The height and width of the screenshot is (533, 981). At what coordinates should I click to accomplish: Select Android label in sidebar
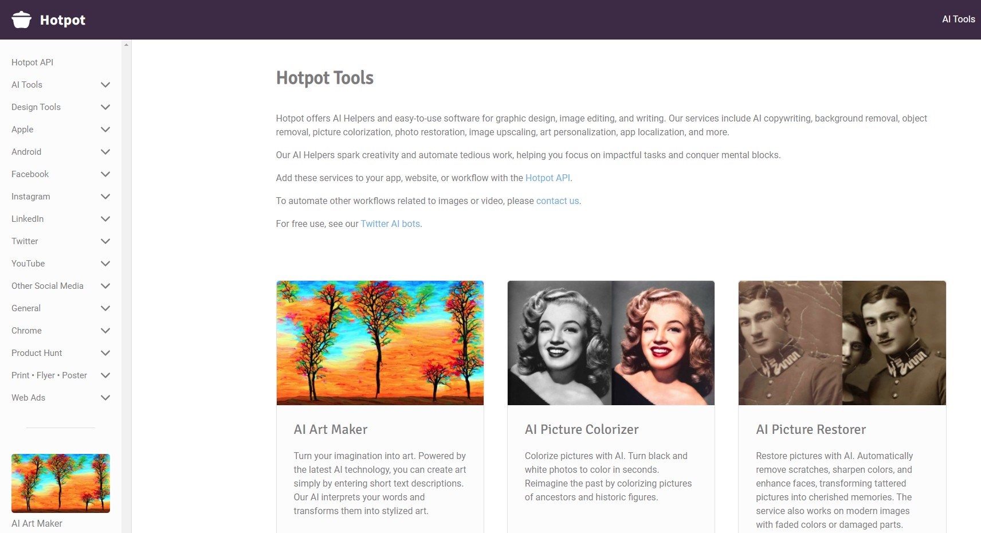click(x=26, y=151)
